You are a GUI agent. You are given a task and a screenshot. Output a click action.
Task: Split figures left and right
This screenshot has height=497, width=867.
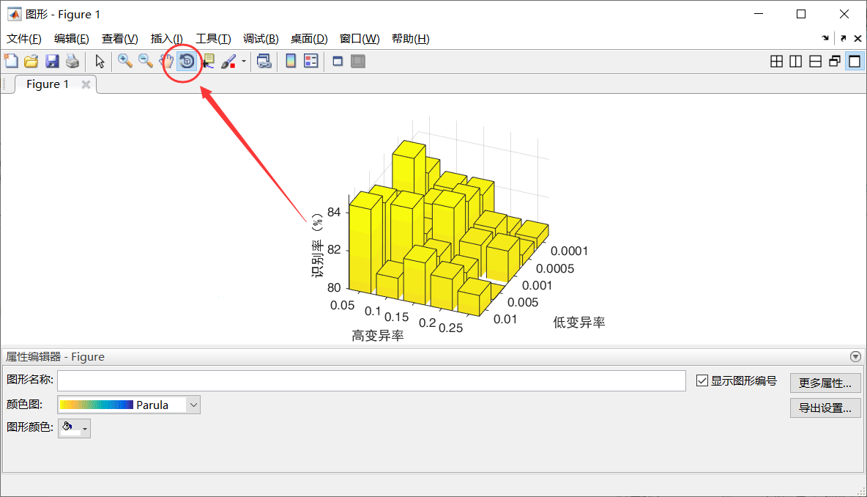point(796,62)
